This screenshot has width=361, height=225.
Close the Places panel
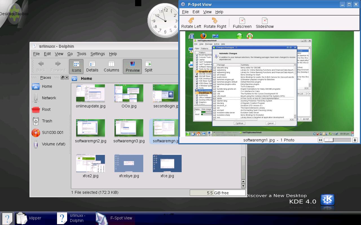67,78
